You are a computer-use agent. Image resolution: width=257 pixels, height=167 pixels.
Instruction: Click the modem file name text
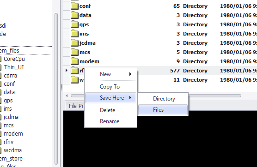[x=89, y=61]
